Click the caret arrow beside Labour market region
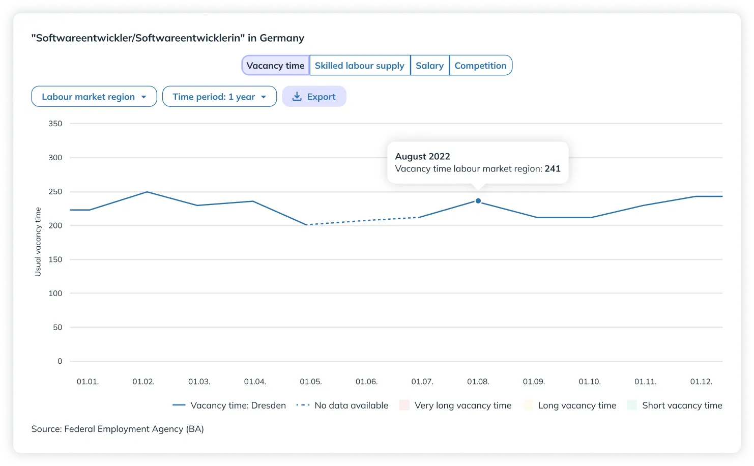 pyautogui.click(x=143, y=97)
